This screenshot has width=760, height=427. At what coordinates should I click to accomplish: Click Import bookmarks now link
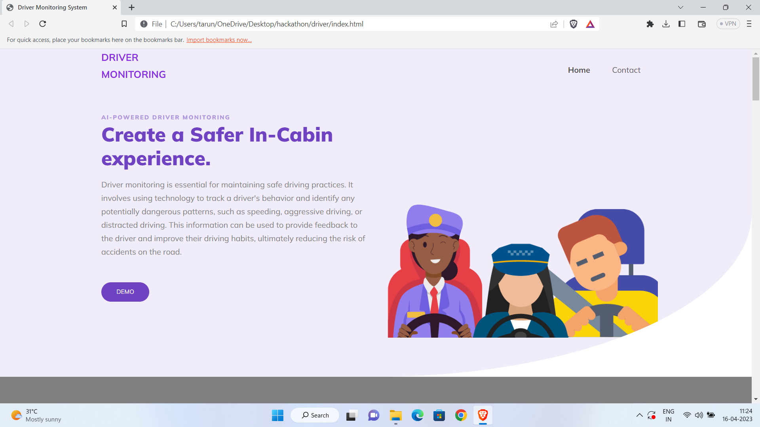(x=219, y=40)
